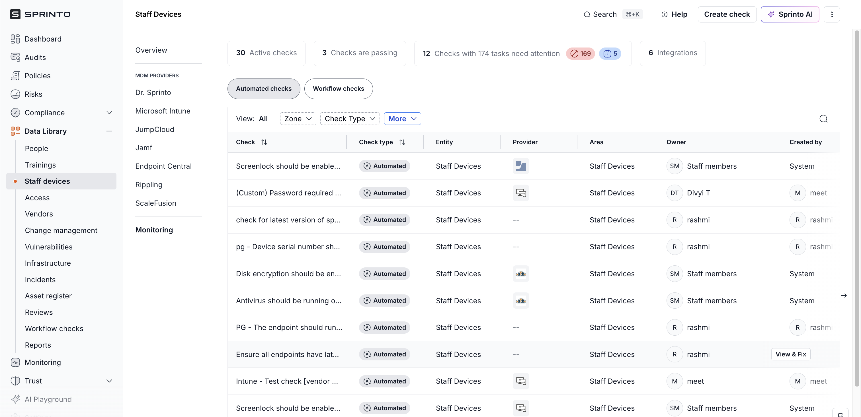The height and width of the screenshot is (417, 861).
Task: Click the Dashboard sidebar icon
Action: pos(15,39)
